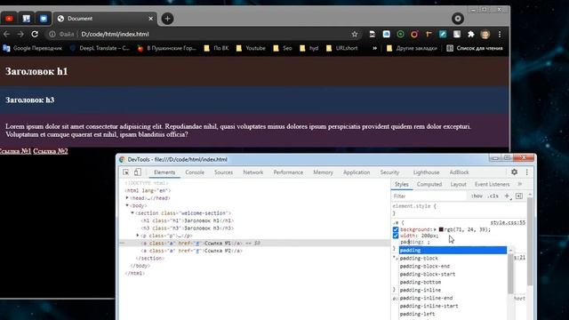Uncheck the width property checkbox
Viewport: 569px width, 320px height.
click(396, 236)
